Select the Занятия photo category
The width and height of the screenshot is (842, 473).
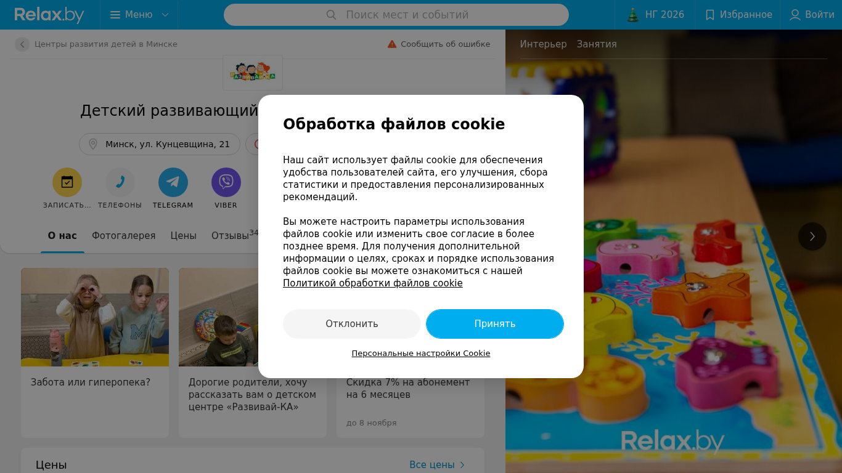[597, 44]
